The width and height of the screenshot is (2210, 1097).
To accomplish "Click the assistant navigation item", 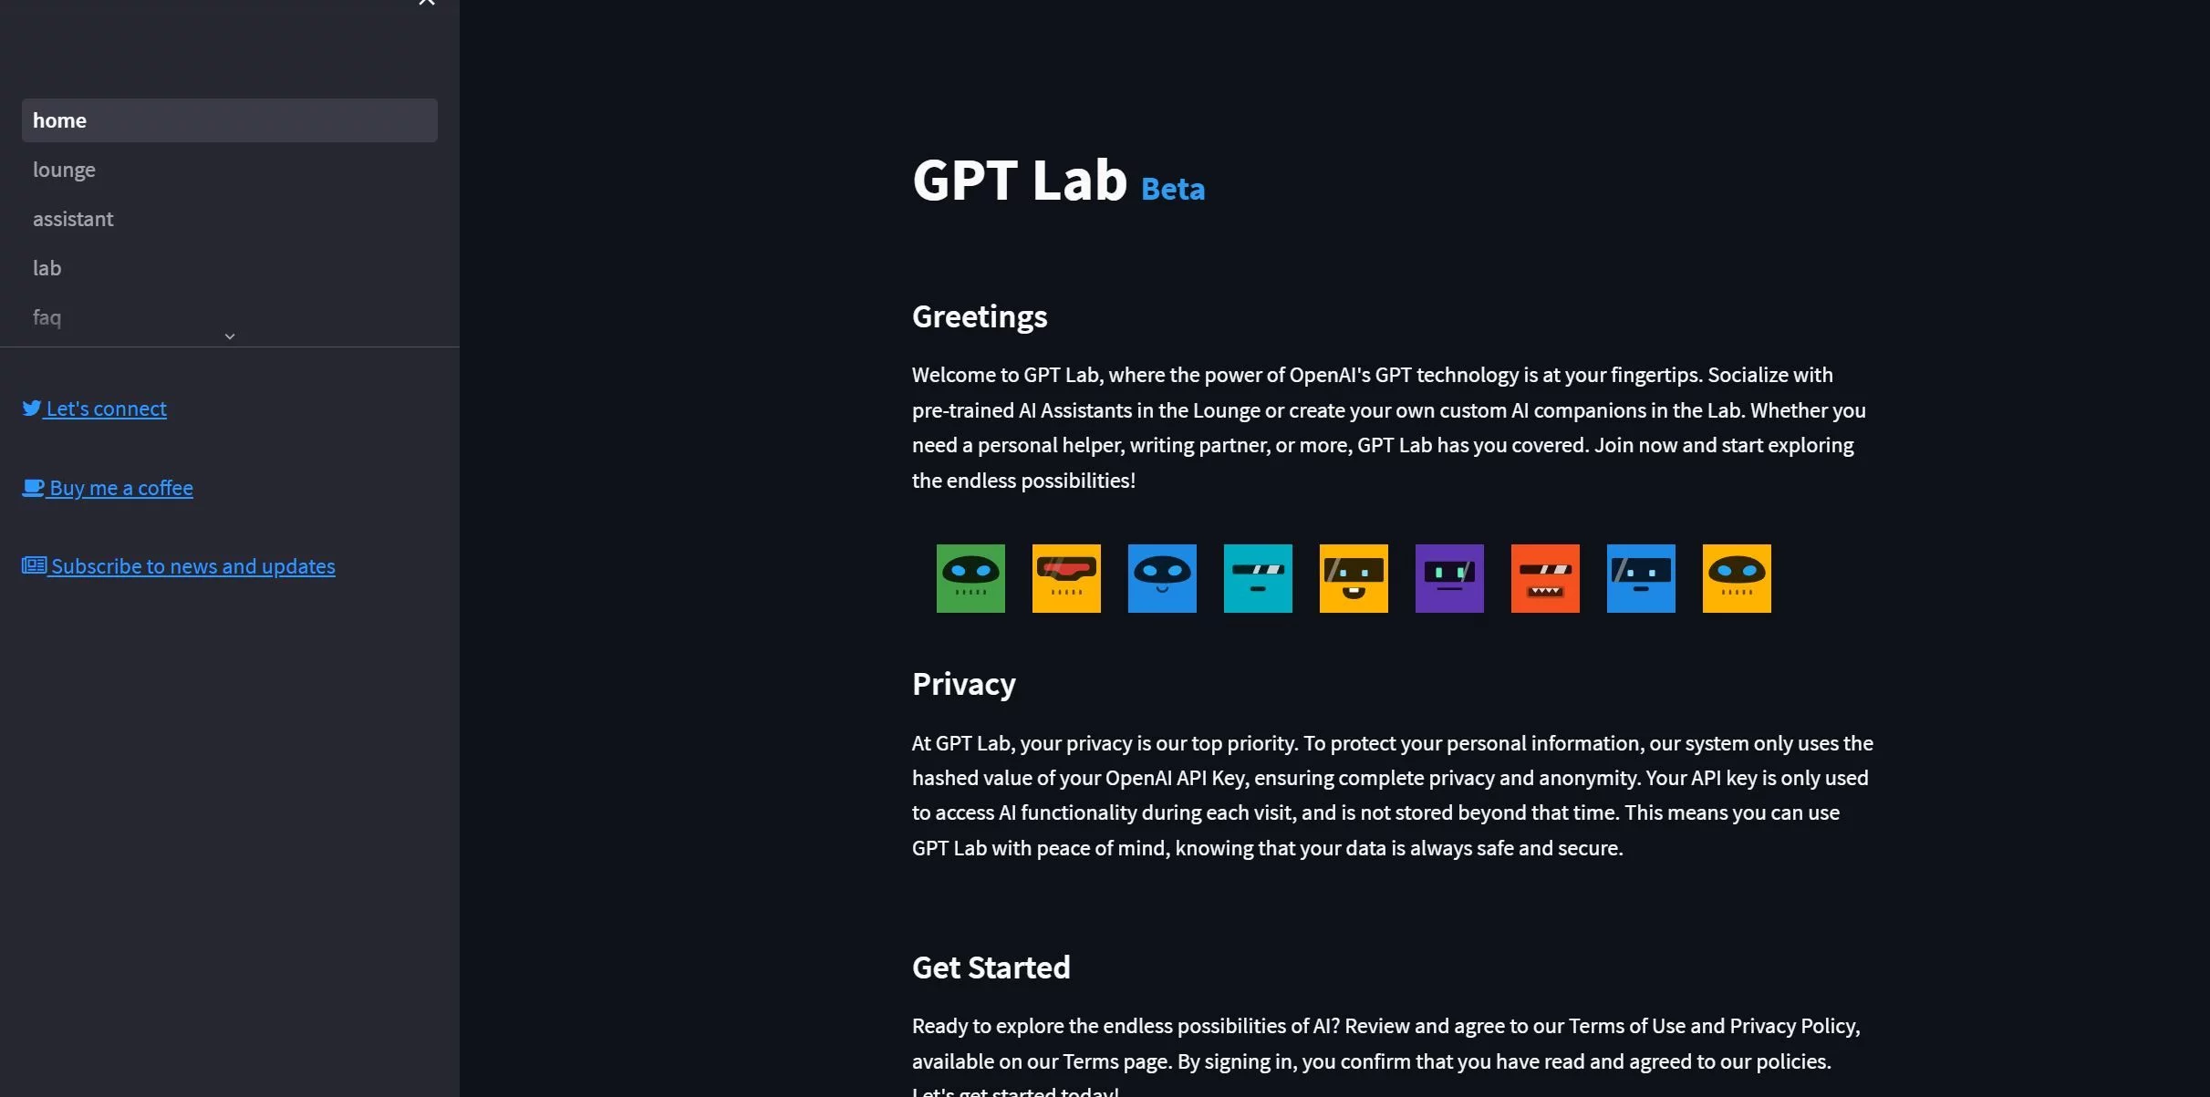I will click(x=72, y=219).
